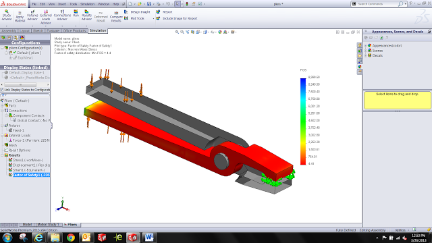This screenshot has width=432, height=243.
Task: Collapse Default [pliers] configuration node
Action: pyautogui.click(x=6, y=53)
